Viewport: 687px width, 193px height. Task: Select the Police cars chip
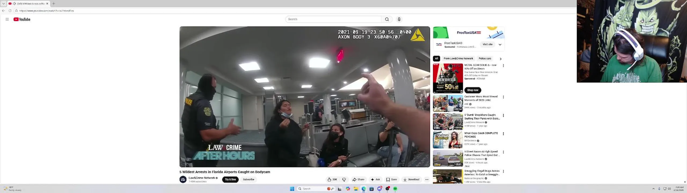[x=485, y=58]
